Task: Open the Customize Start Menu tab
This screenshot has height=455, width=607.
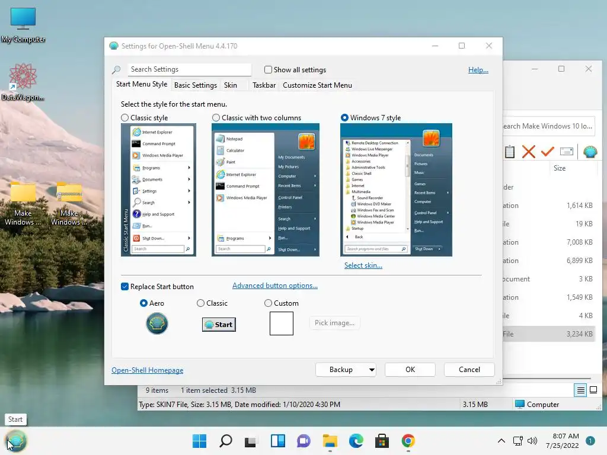Action: (318, 85)
